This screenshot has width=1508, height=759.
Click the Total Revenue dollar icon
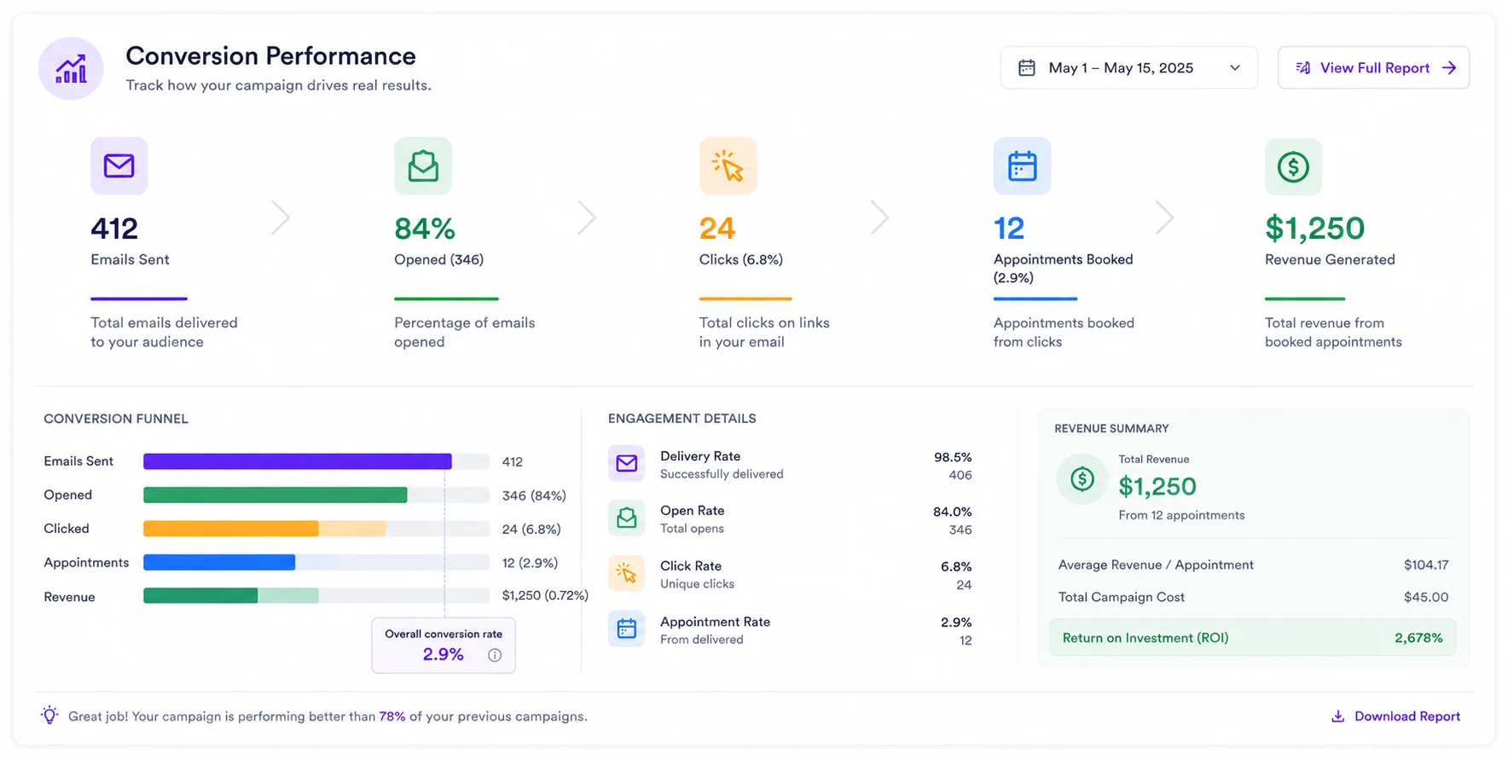pos(1082,479)
